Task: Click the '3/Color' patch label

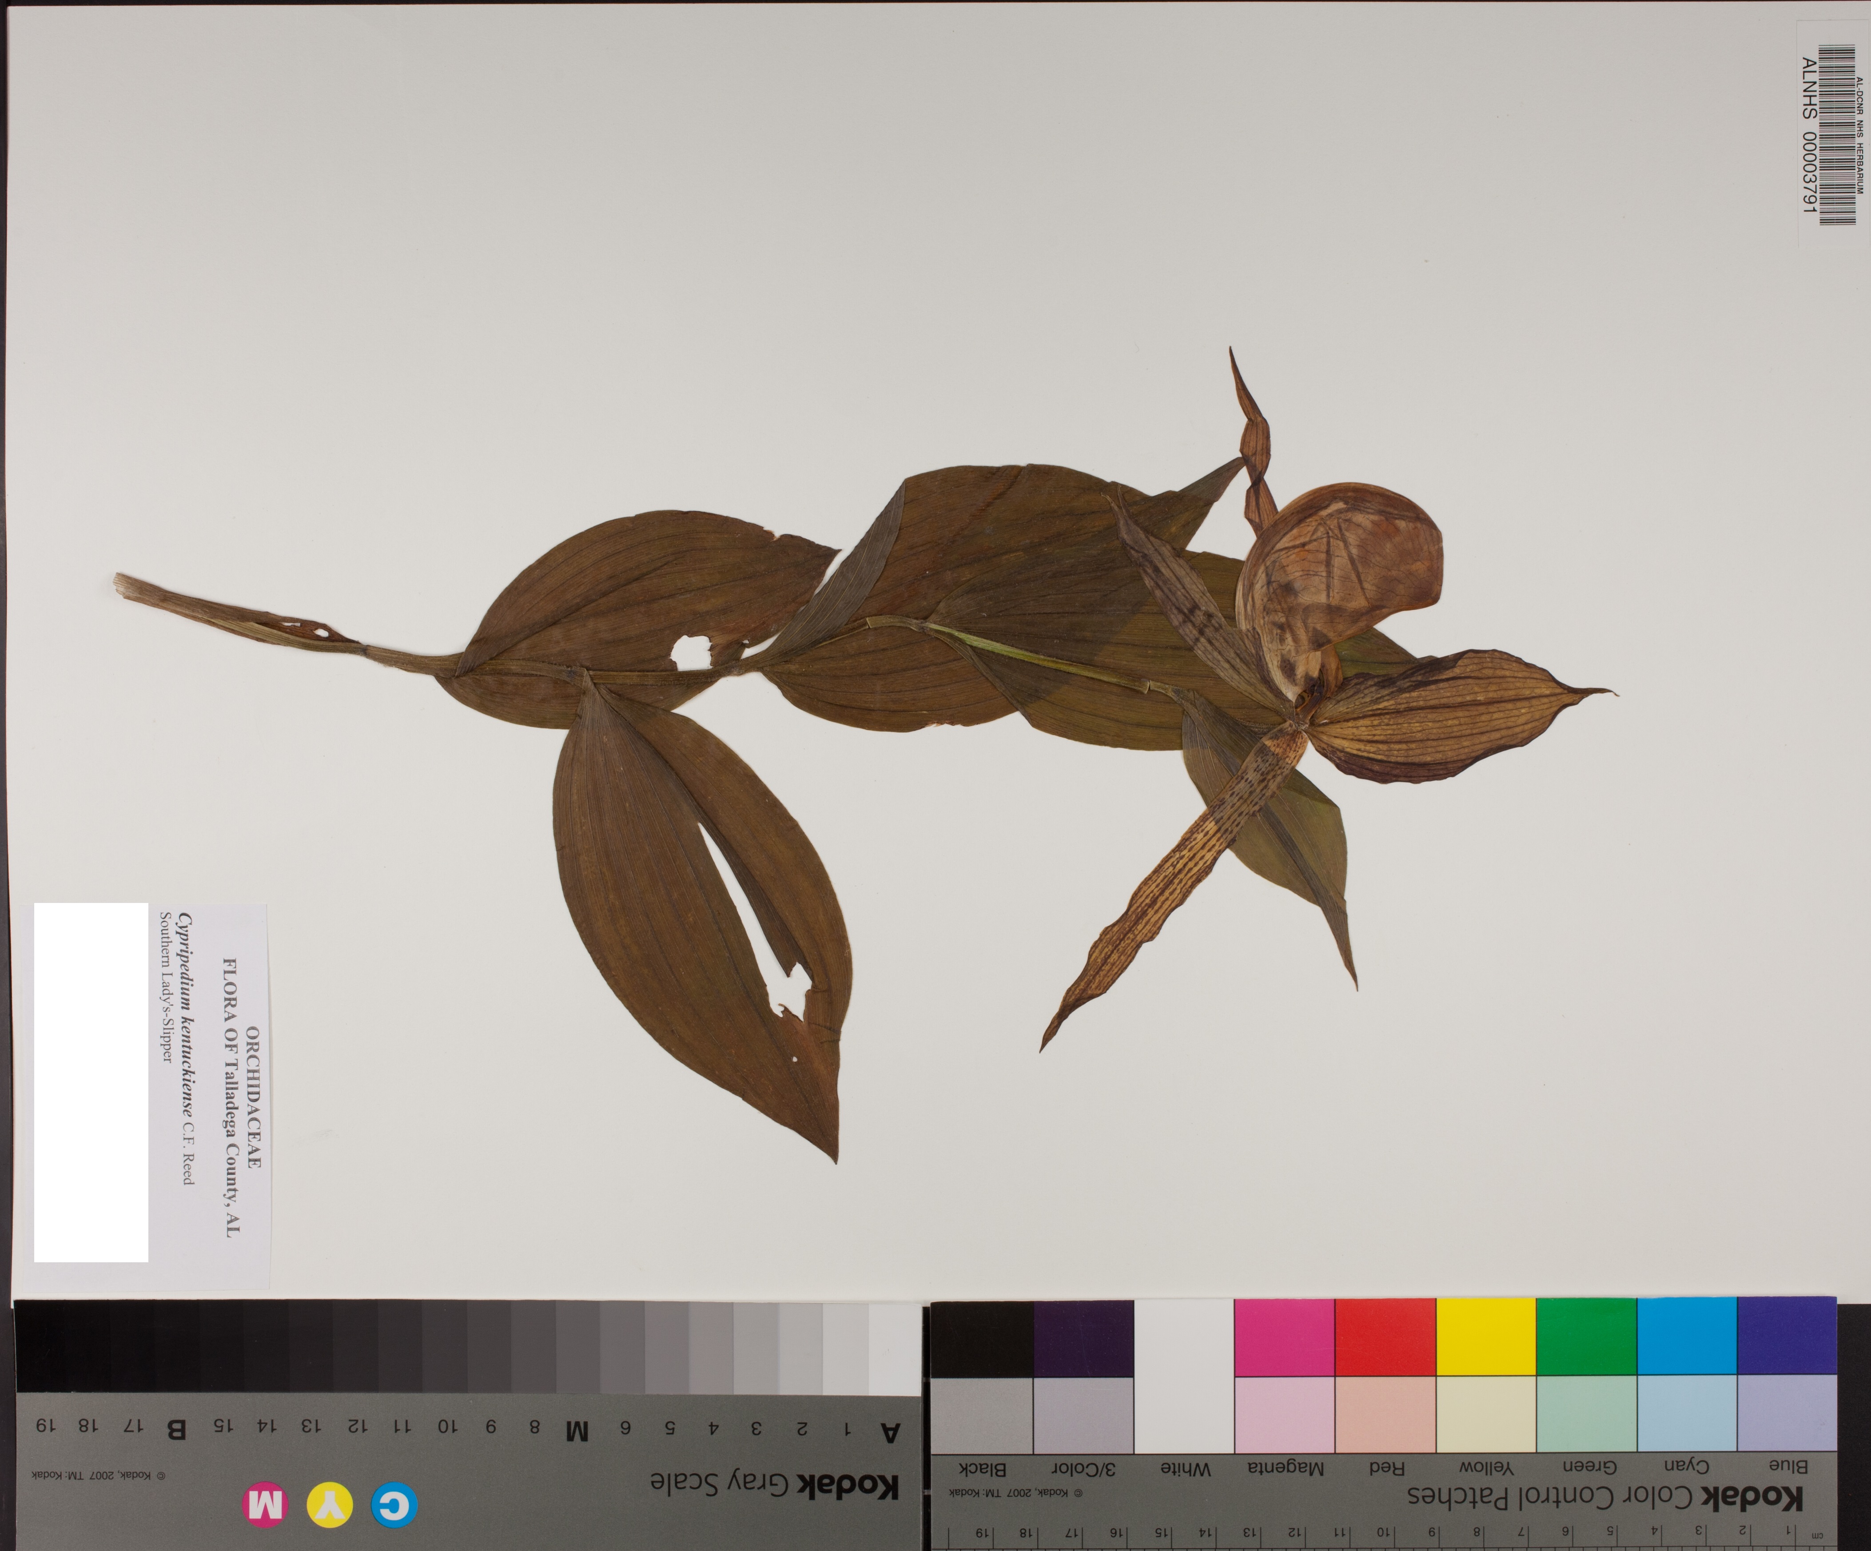Action: pos(1083,1468)
